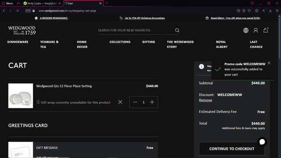The image size is (281, 158).
Task: Click the info icon in order summary
Action: (x=202, y=66)
